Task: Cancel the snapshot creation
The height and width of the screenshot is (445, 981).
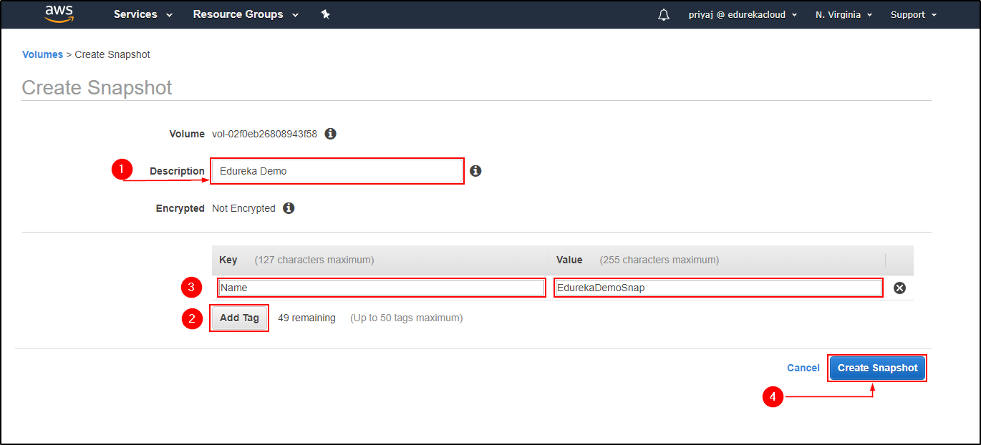Action: click(803, 368)
